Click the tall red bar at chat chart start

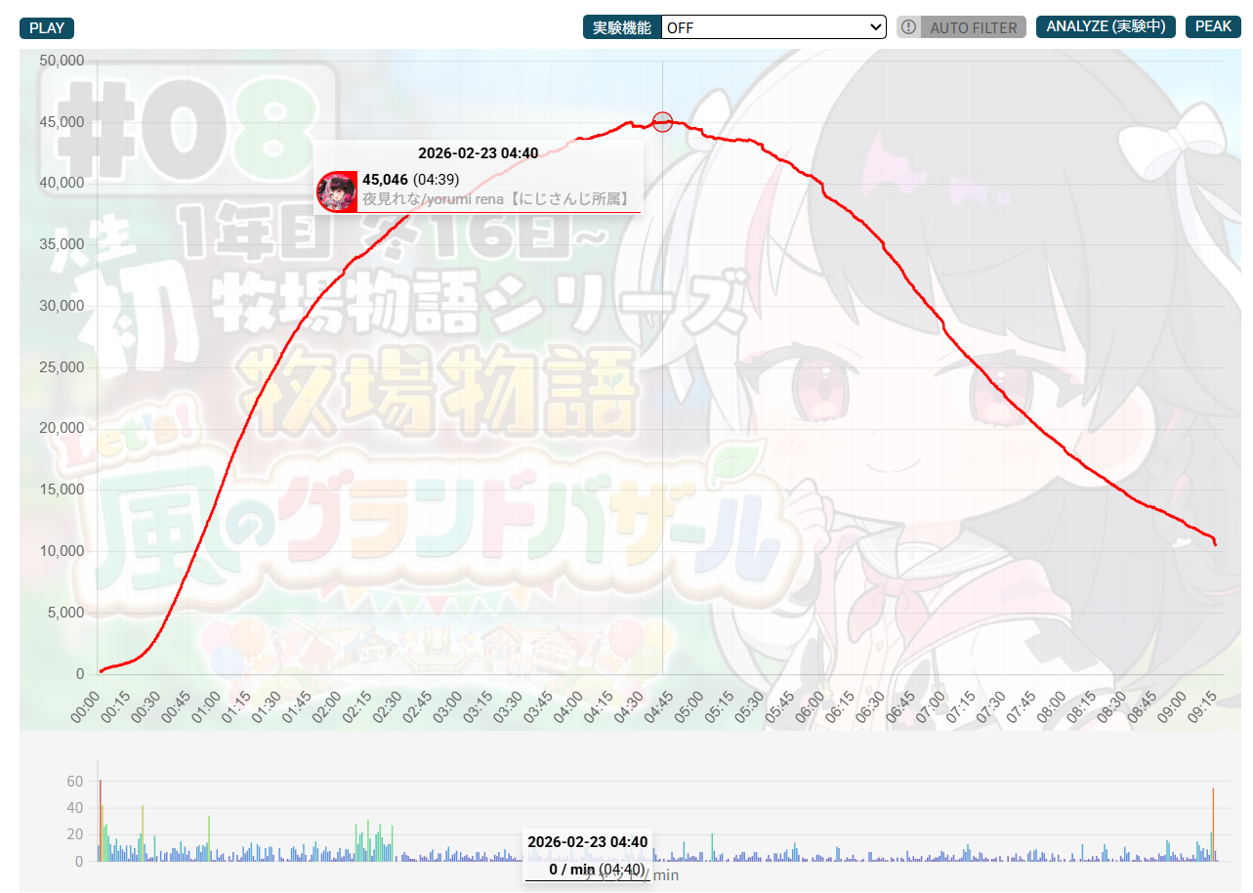(100, 819)
